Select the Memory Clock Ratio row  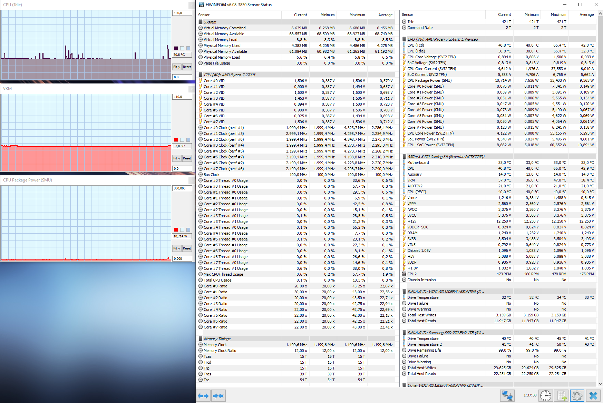click(296, 351)
